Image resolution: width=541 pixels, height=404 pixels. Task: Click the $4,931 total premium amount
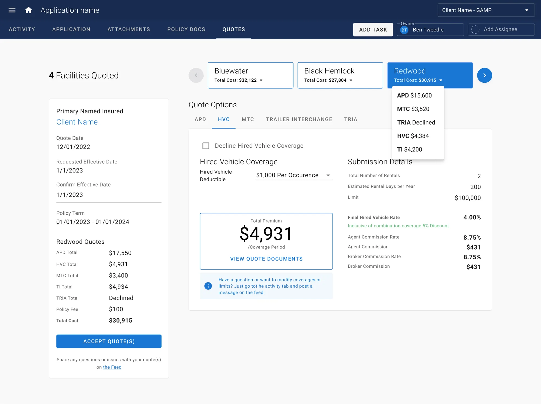[x=266, y=234]
